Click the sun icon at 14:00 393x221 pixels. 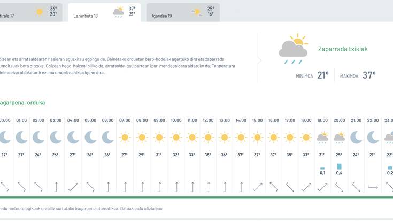pyautogui.click(x=241, y=138)
